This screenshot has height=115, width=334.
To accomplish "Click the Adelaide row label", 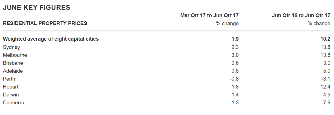I will point(13,71).
